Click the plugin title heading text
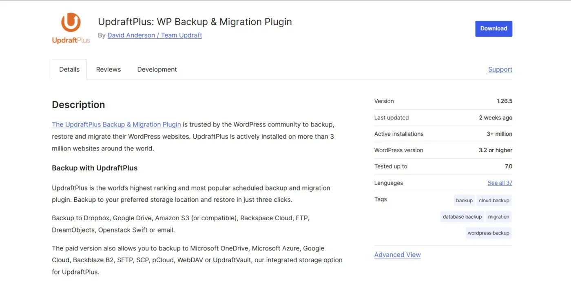Screen dimensions: 571x283 point(195,22)
